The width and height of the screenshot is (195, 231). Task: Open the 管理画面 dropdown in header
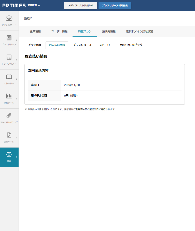[34, 5]
